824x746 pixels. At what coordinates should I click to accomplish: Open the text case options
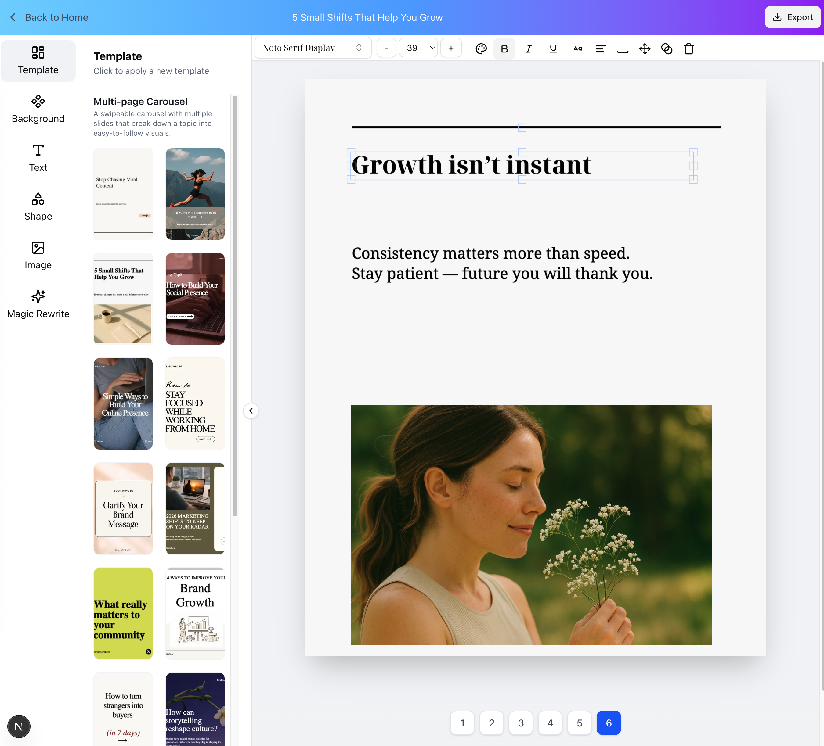click(577, 48)
